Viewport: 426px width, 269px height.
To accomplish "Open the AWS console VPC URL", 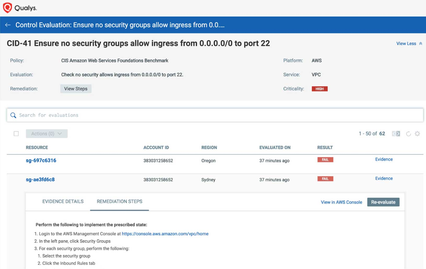I will (165, 234).
